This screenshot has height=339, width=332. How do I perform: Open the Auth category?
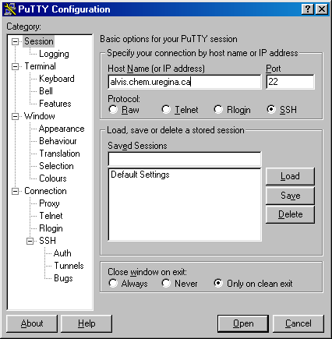pos(62,253)
